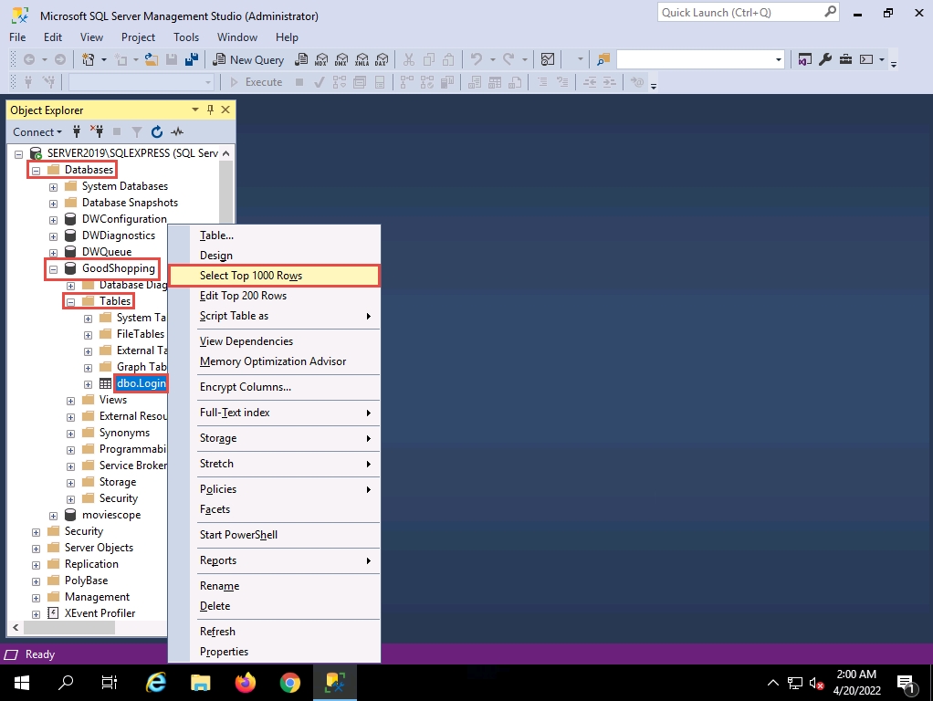Click the Quick Launch search box
Image resolution: width=933 pixels, height=701 pixels.
pyautogui.click(x=739, y=13)
